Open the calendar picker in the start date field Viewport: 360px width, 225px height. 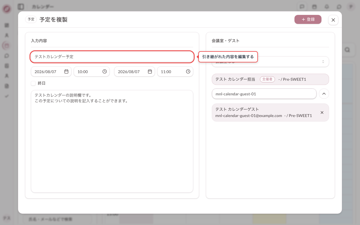66,71
